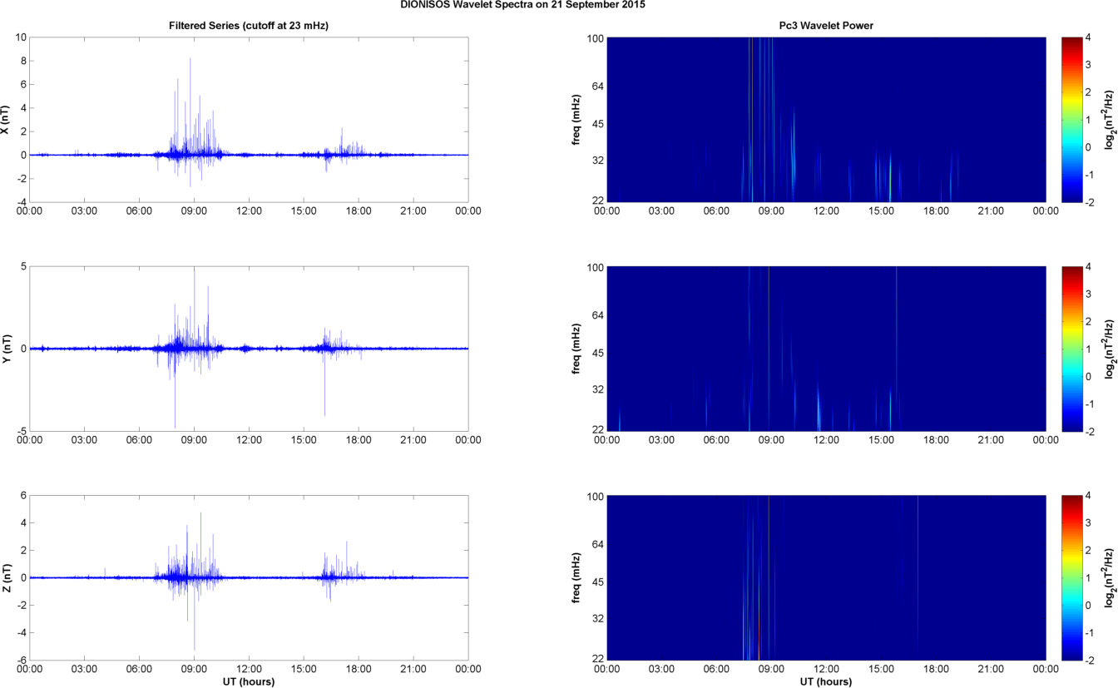Click the wavelet spectrogram beside the Z series
This screenshot has width=1118, height=688.
(x=826, y=577)
